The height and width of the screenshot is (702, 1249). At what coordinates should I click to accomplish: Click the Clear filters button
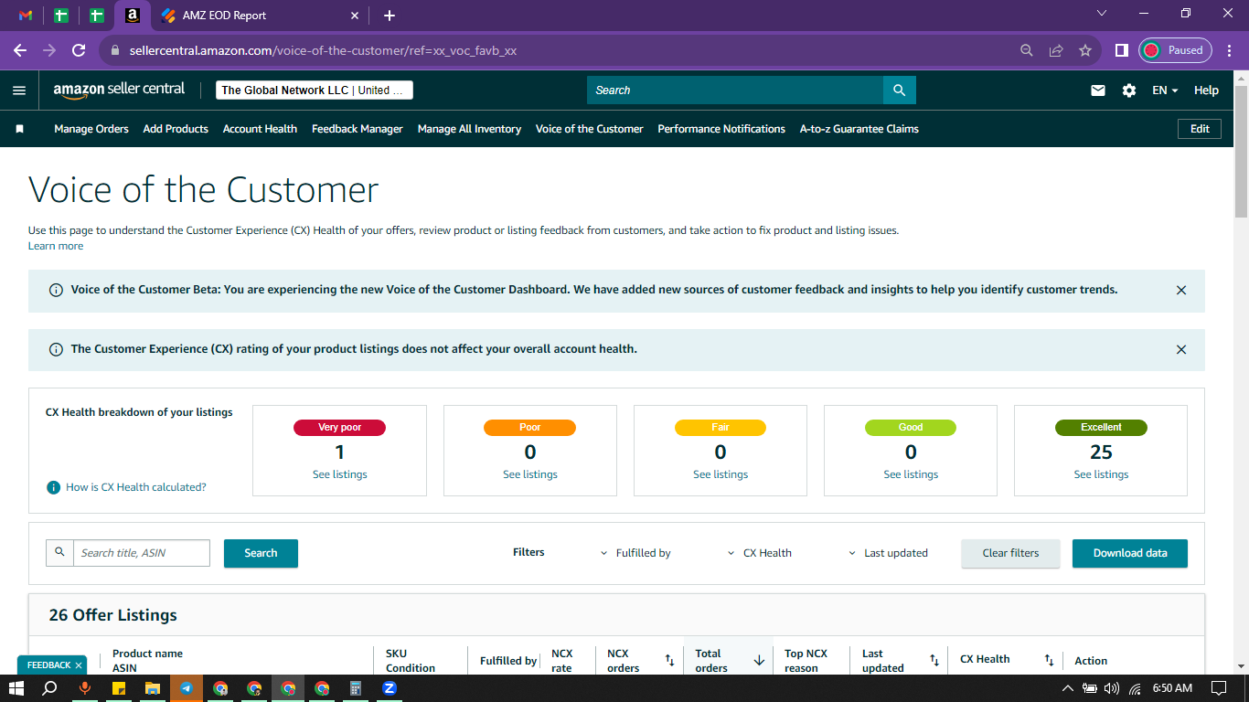pos(1011,553)
